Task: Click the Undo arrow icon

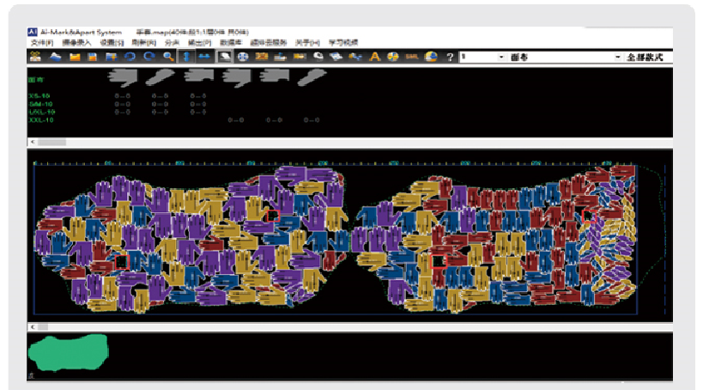Action: 130,57
